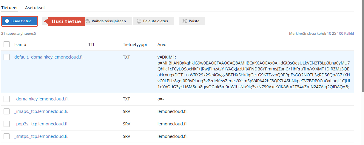The height and width of the screenshot is (145, 364).
Task: Click the v=DKIM1 value text
Action: point(167,57)
